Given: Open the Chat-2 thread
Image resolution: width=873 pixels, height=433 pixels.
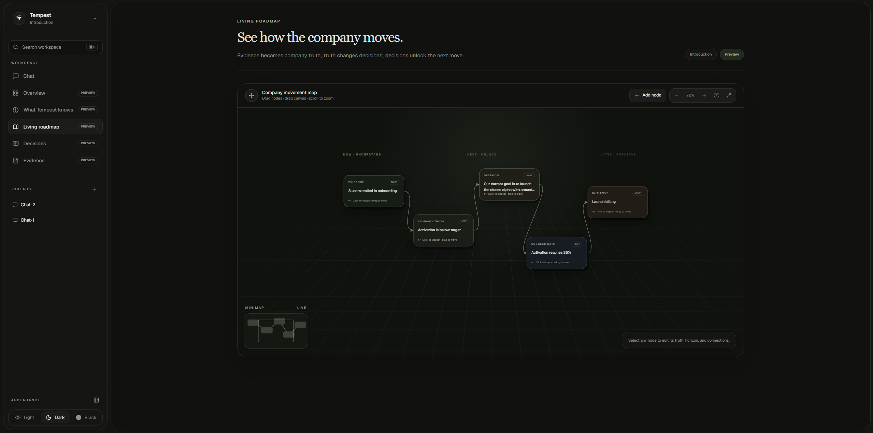Looking at the screenshot, I should 55,205.
